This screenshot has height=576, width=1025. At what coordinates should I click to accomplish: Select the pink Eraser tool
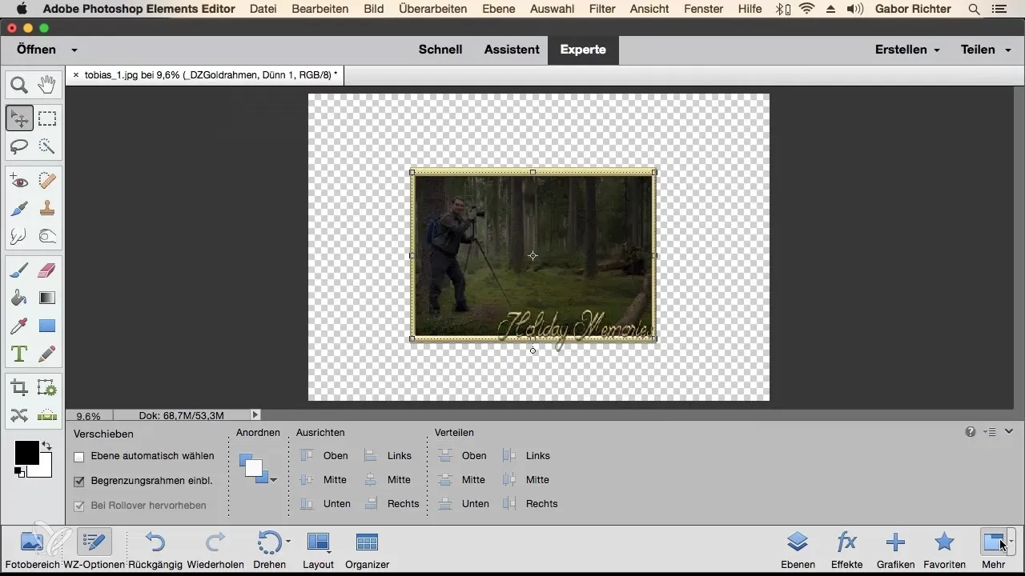point(47,270)
